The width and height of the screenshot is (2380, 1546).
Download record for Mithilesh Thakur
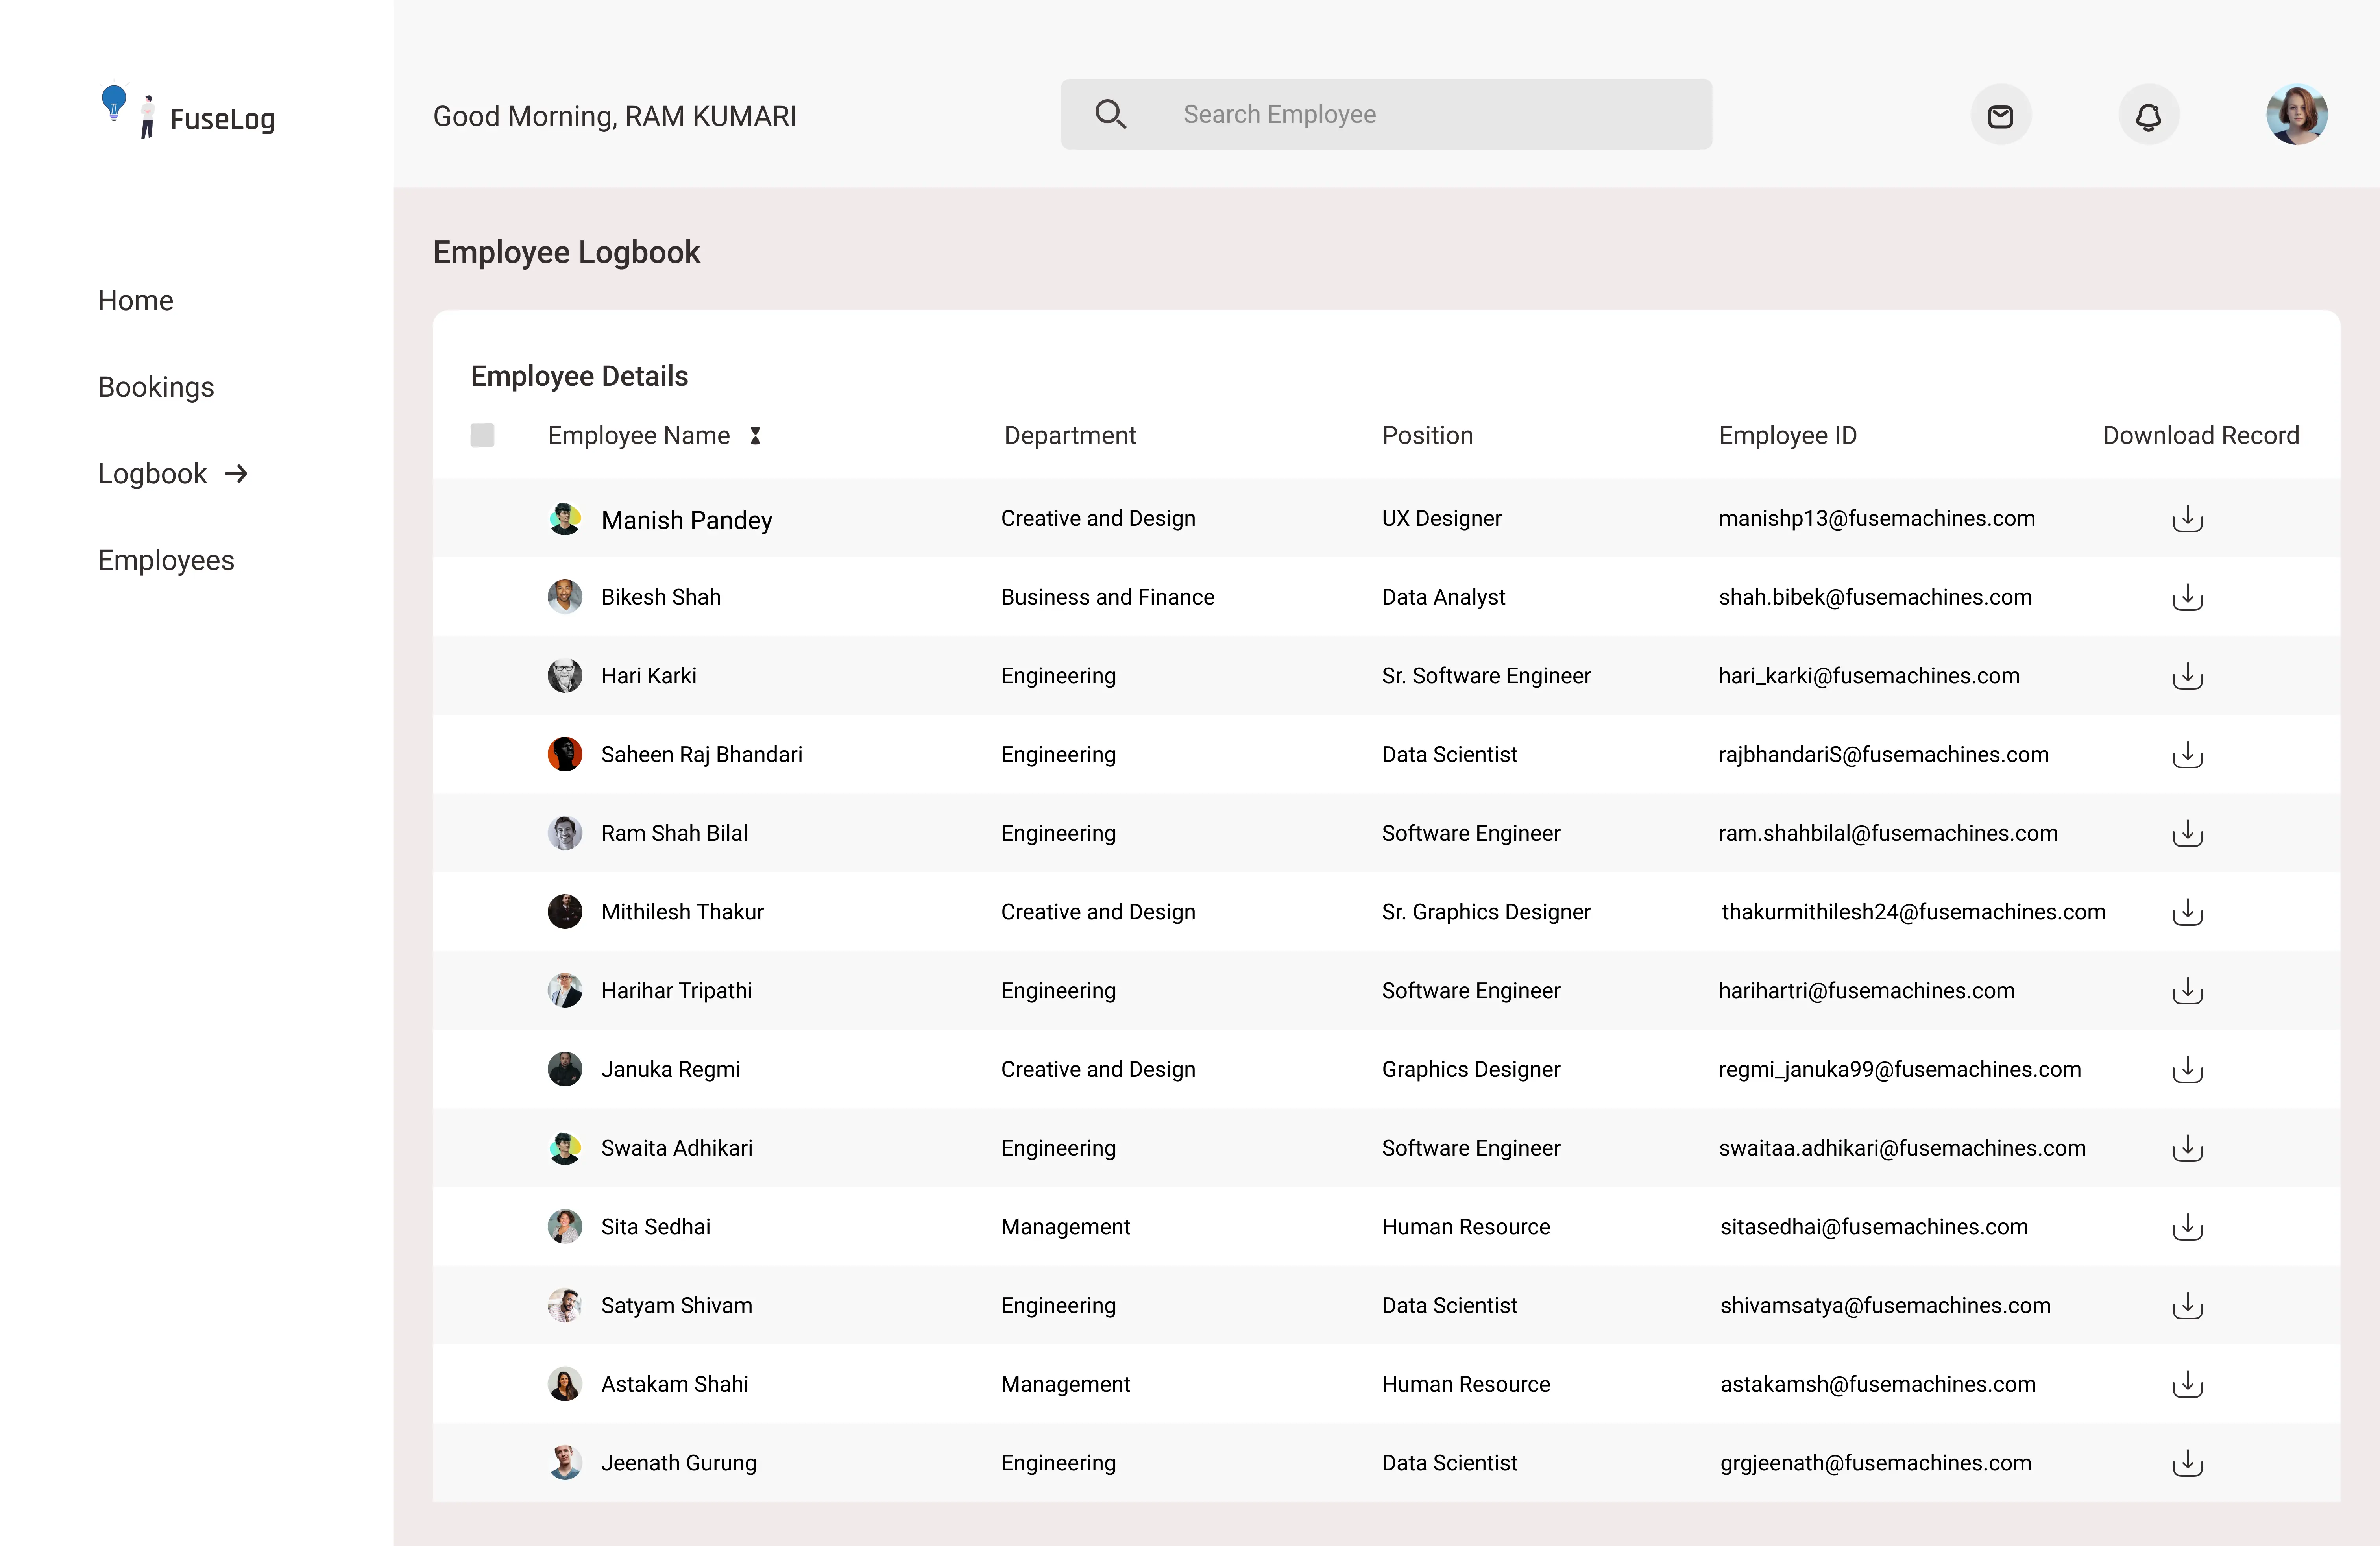click(2187, 912)
